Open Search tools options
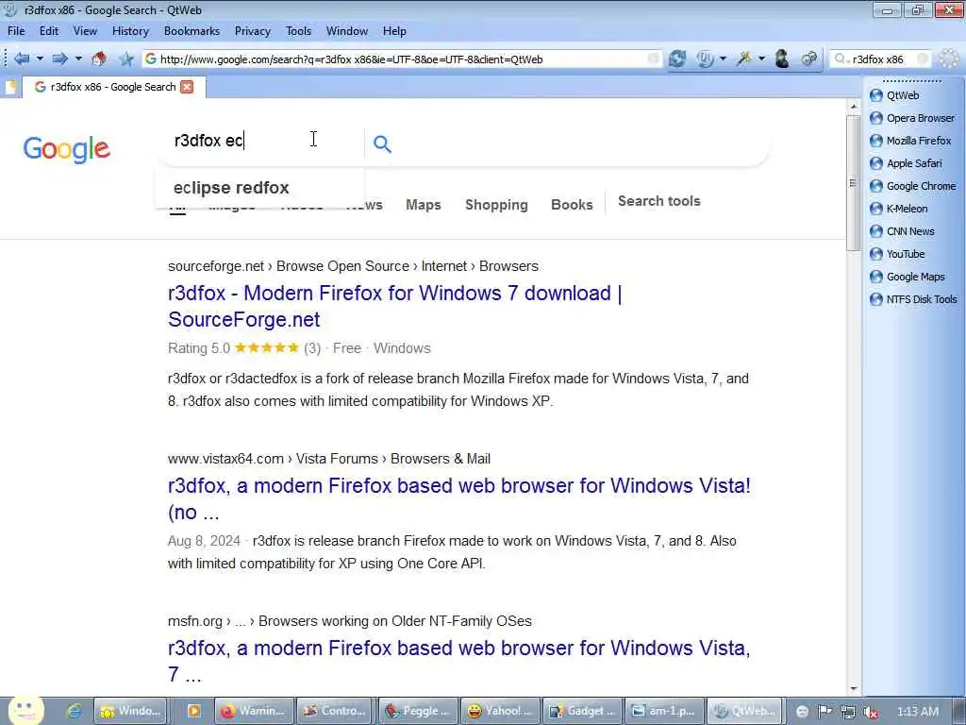The width and height of the screenshot is (966, 725). coord(659,201)
